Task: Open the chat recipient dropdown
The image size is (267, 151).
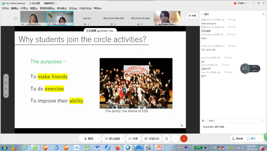Action: point(236,121)
